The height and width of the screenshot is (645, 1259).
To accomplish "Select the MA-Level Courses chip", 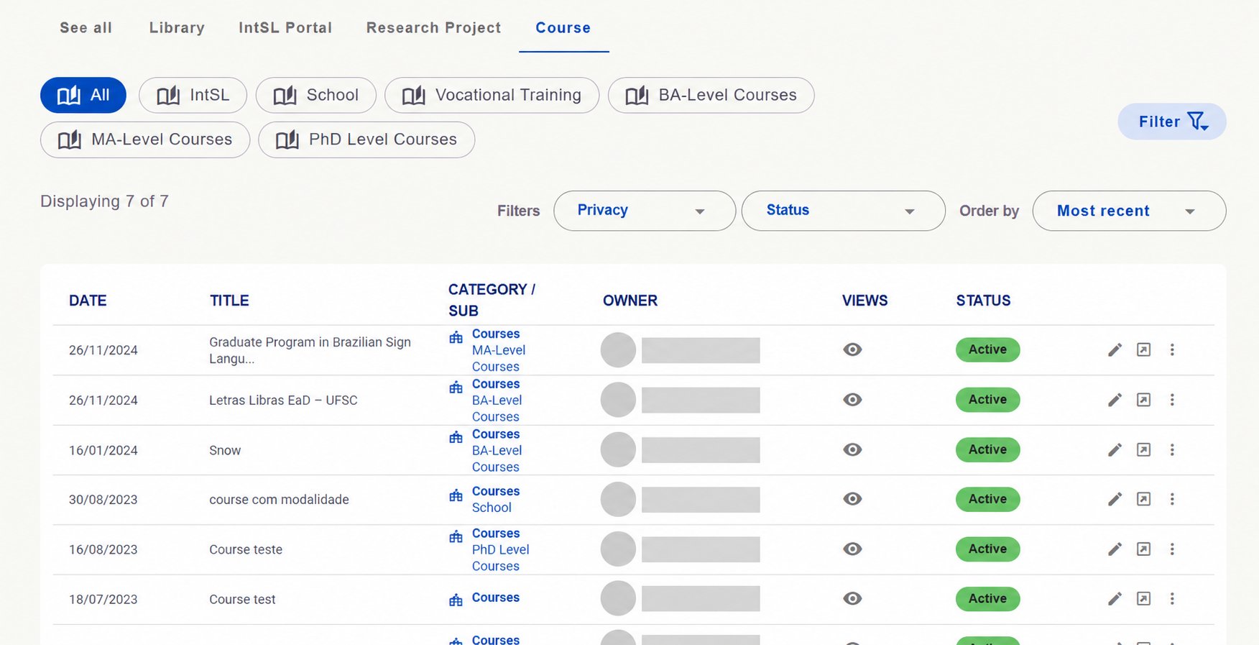I will click(x=145, y=139).
